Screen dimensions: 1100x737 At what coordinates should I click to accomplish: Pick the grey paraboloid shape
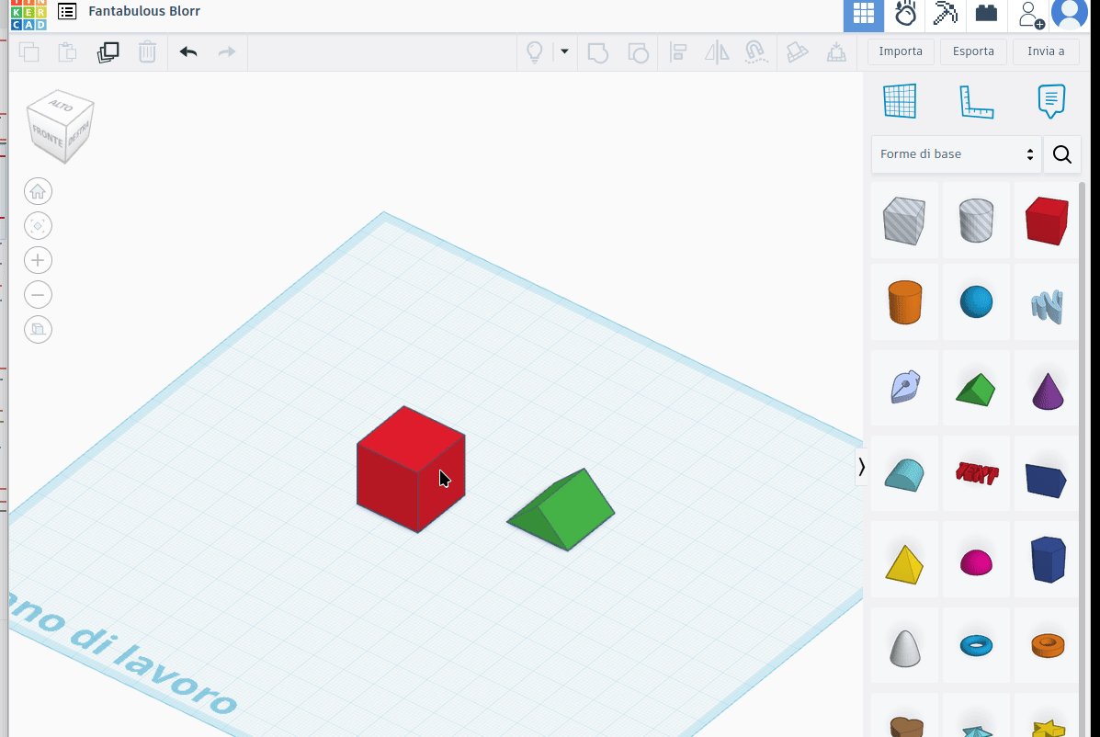click(904, 647)
